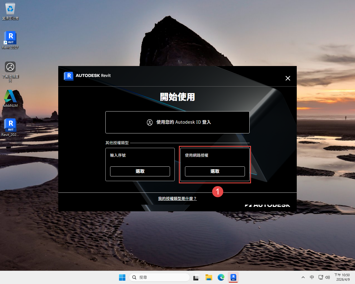Expand the hidden system tray icons chevron
Image resolution: width=355 pixels, height=284 pixels.
(x=303, y=277)
